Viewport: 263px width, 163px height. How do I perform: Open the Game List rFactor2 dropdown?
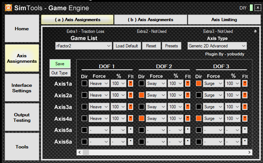[84, 46]
